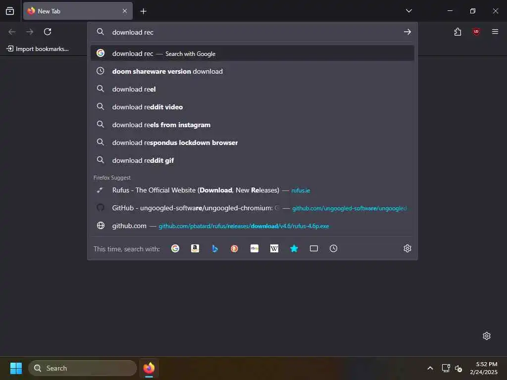Image resolution: width=507 pixels, height=380 pixels.
Task: Open the GitHub ungoogled-chromium suggestion
Action: tap(252, 208)
